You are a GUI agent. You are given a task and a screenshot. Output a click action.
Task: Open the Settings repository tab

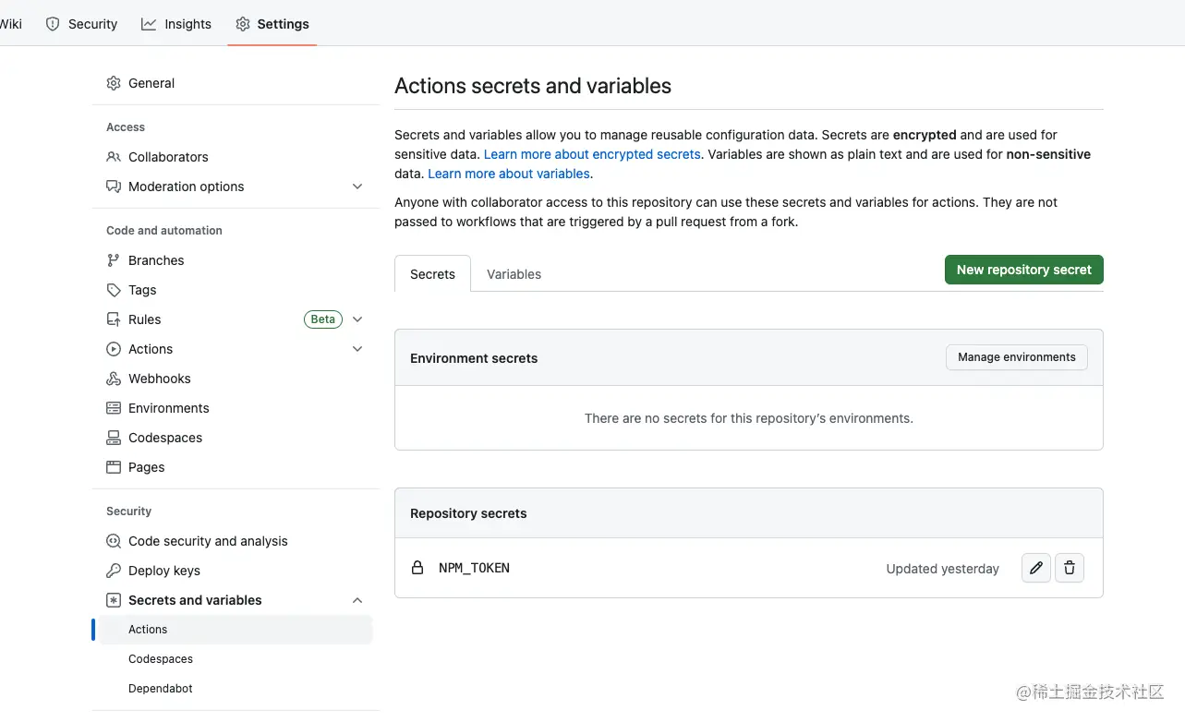[x=272, y=24]
